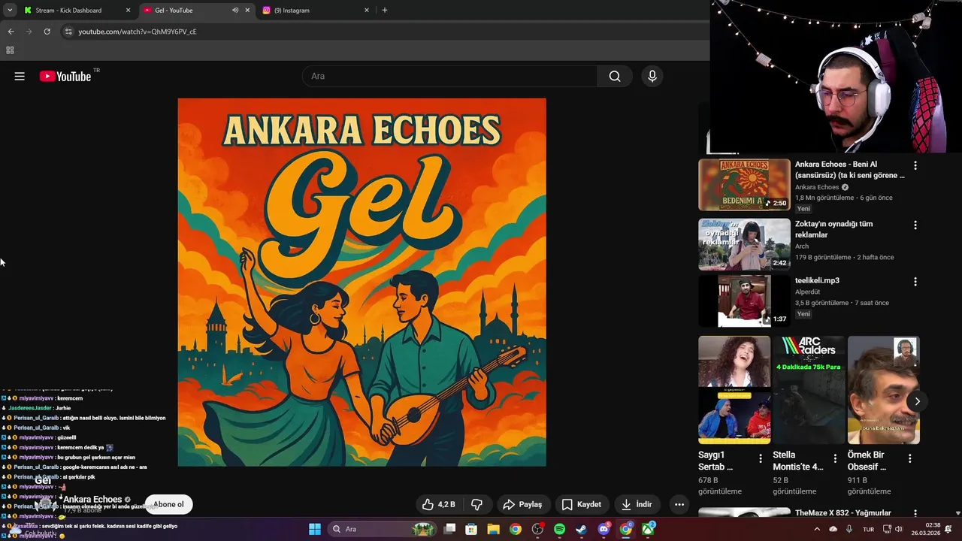962x541 pixels.
Task: Start voice search with microphone icon
Action: pyautogui.click(x=652, y=76)
